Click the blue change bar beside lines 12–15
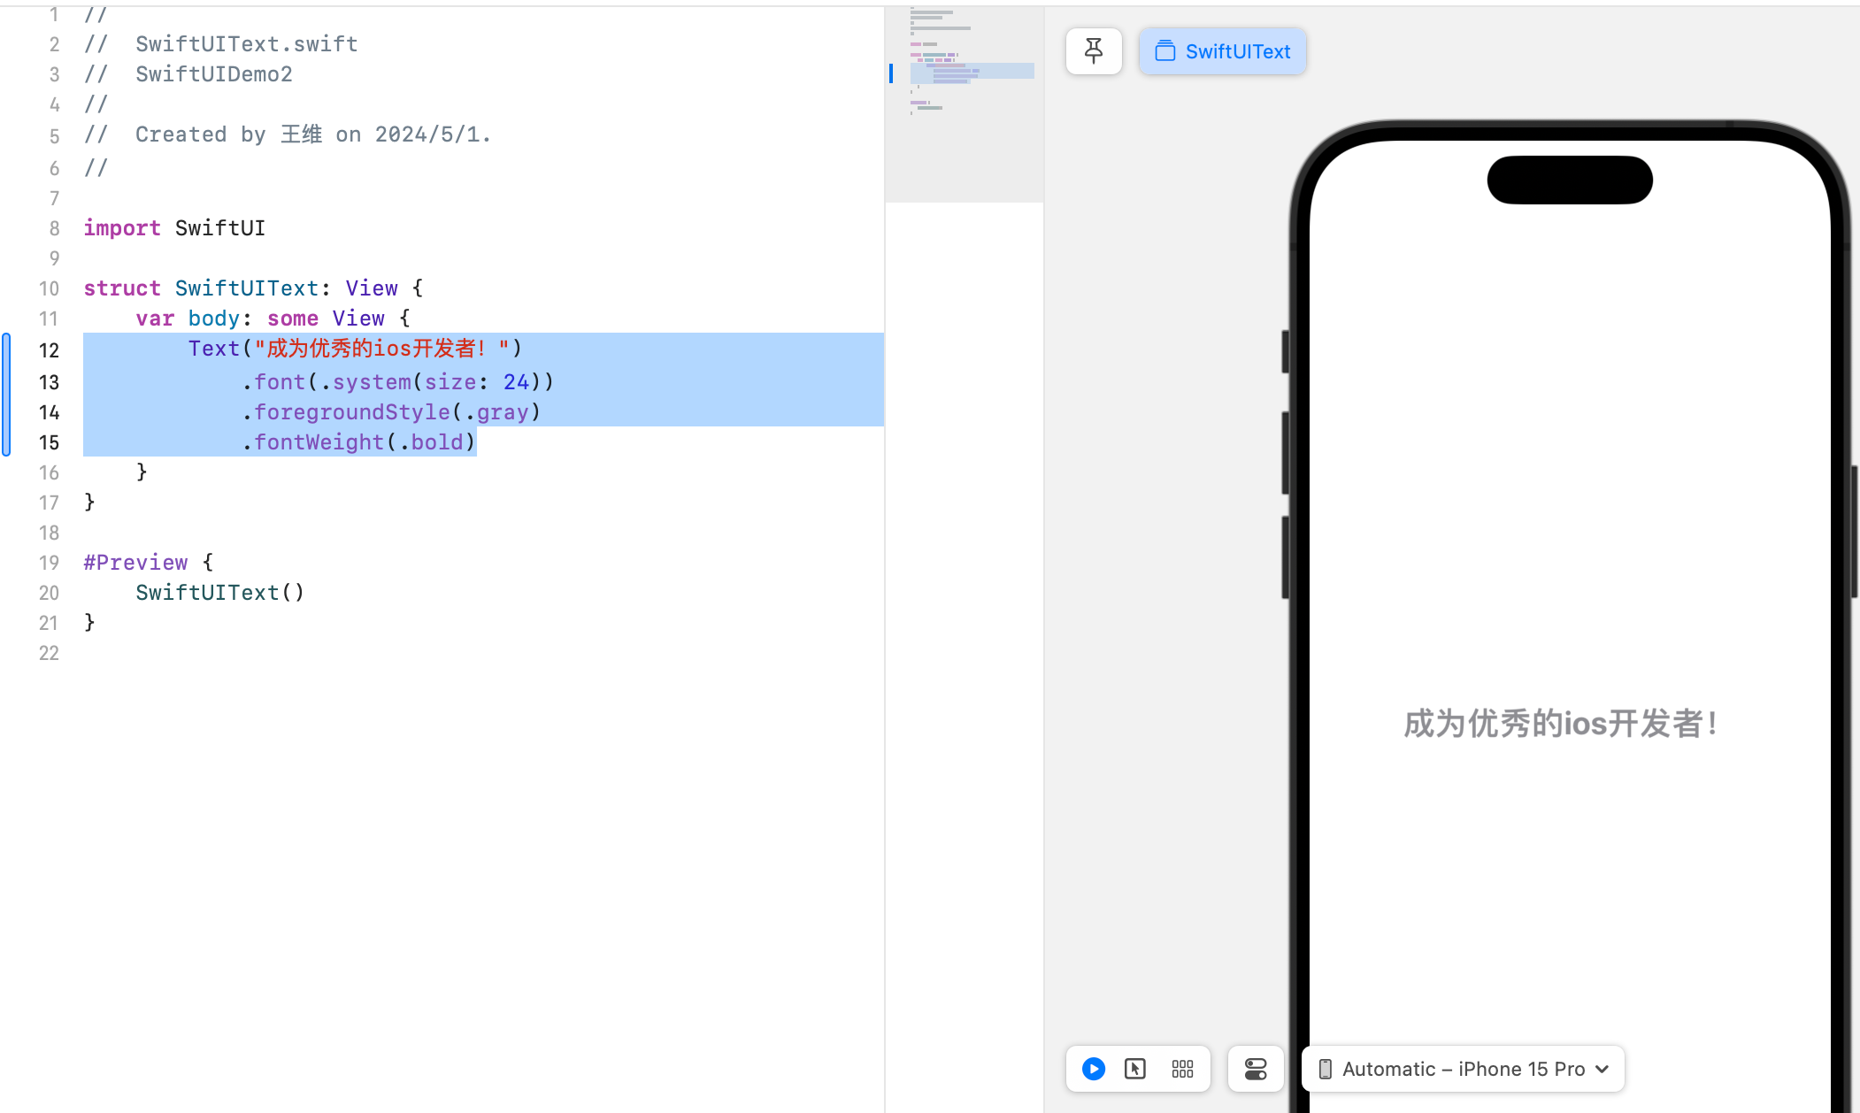 [7, 395]
